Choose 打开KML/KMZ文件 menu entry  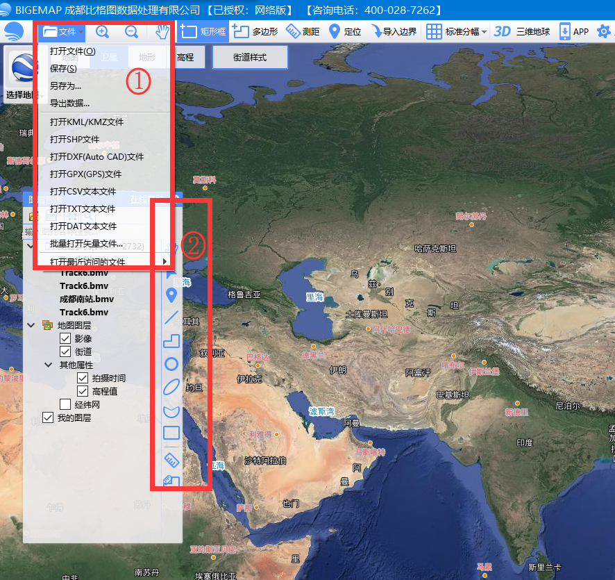87,122
